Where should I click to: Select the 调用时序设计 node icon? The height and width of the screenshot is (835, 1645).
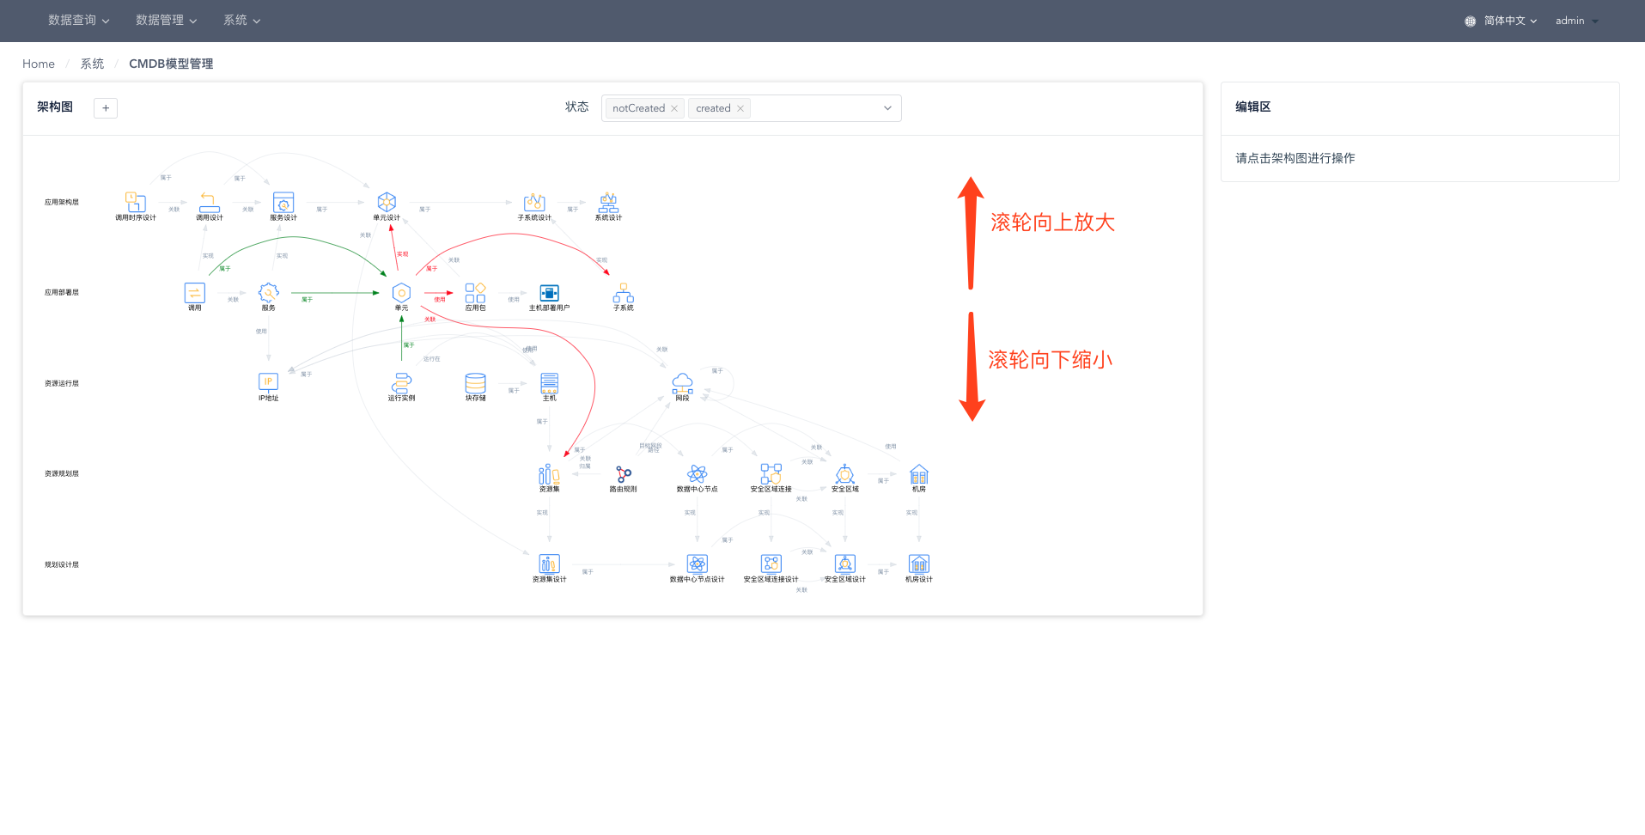coord(136,203)
